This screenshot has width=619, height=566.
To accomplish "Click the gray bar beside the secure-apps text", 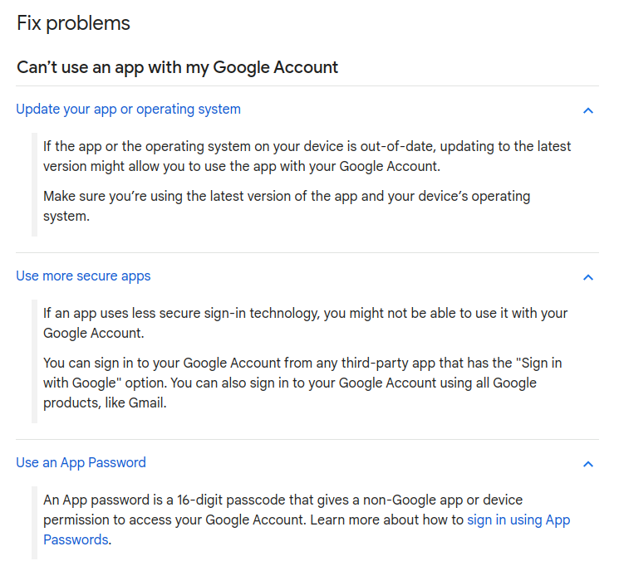I will pyautogui.click(x=34, y=361).
